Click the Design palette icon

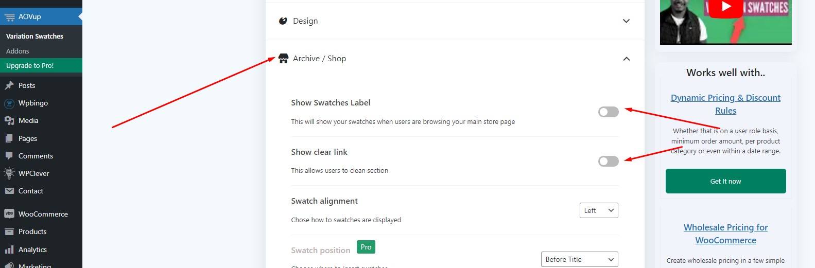(283, 21)
